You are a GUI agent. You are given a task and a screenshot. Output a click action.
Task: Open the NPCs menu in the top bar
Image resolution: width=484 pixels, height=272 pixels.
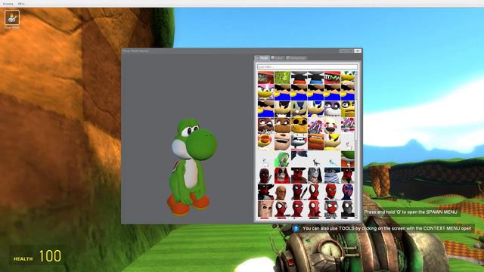click(x=21, y=4)
